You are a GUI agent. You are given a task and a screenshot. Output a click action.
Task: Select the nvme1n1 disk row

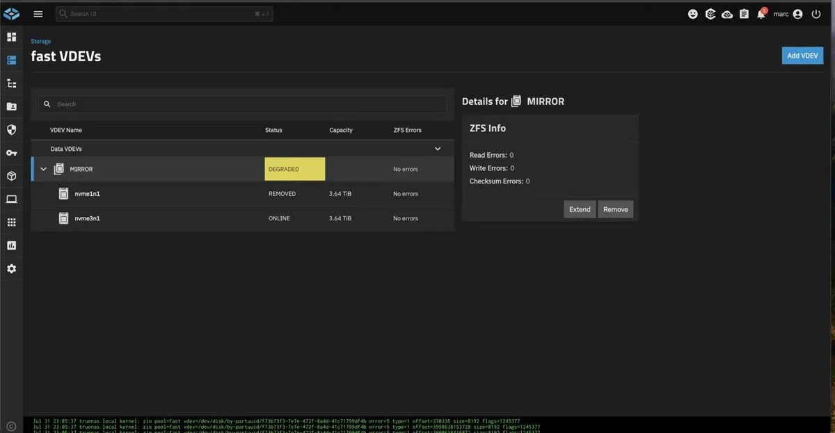click(242, 194)
